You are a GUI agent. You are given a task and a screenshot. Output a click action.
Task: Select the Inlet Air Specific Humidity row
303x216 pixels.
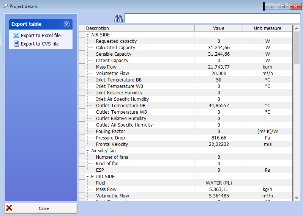pos(188,99)
